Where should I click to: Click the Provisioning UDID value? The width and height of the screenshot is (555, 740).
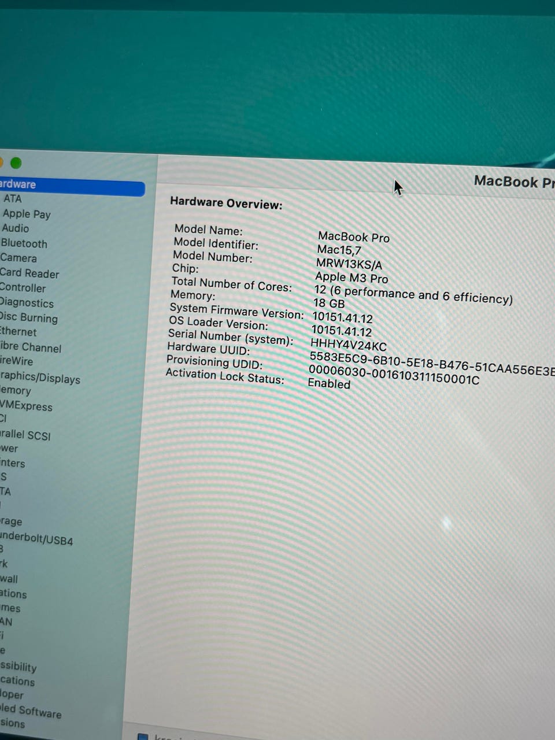pyautogui.click(x=394, y=375)
